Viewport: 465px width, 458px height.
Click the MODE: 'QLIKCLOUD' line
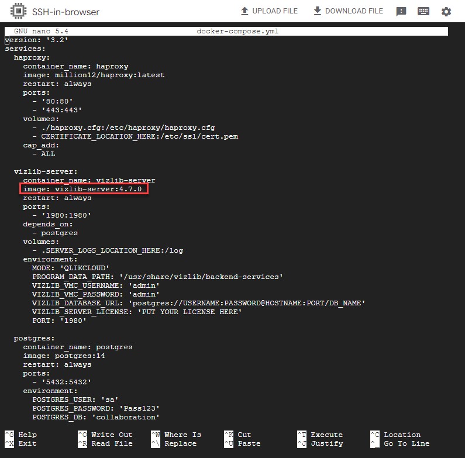click(71, 268)
